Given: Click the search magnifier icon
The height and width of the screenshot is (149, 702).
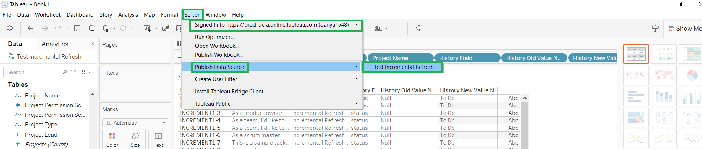Looking at the screenshot, I should pyautogui.click(x=65, y=72).
